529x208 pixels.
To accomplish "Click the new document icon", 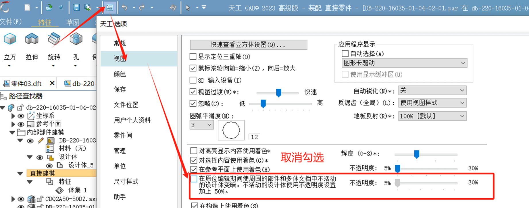I will [x=27, y=7].
